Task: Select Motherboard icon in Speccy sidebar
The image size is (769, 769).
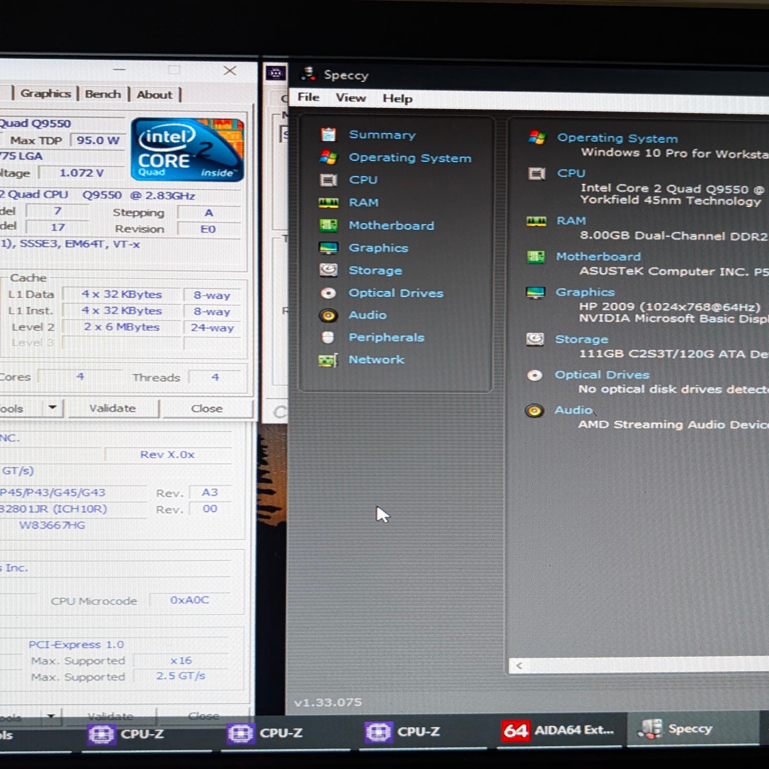Action: (x=328, y=225)
